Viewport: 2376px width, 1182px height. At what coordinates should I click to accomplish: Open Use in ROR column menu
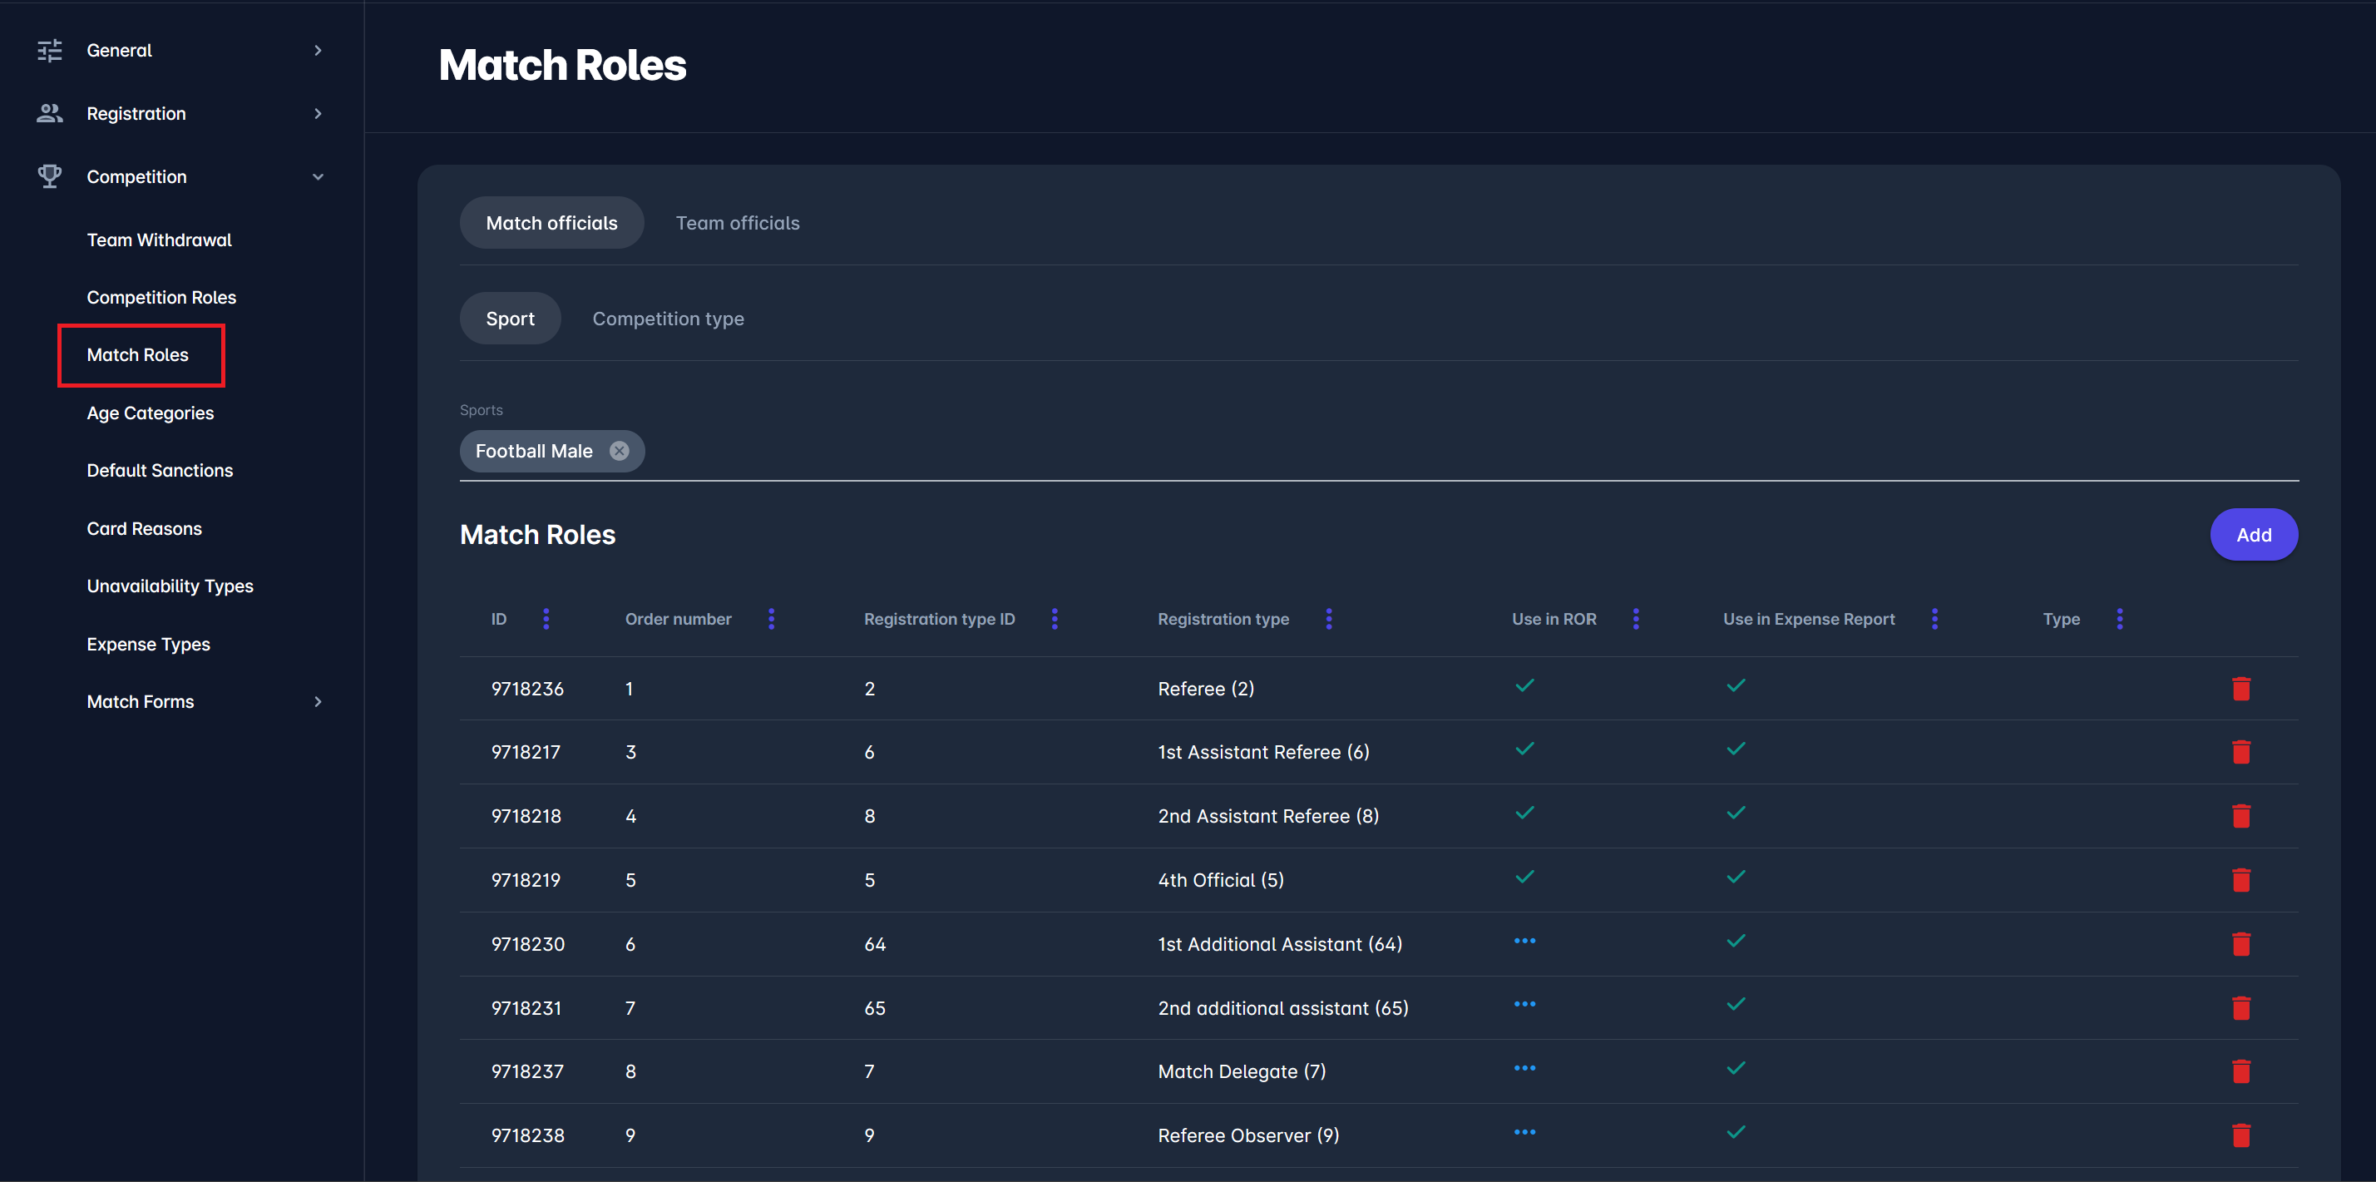(x=1635, y=619)
